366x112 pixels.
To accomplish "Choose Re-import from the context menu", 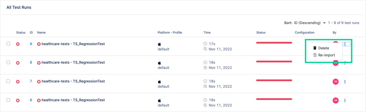I will [x=326, y=55].
